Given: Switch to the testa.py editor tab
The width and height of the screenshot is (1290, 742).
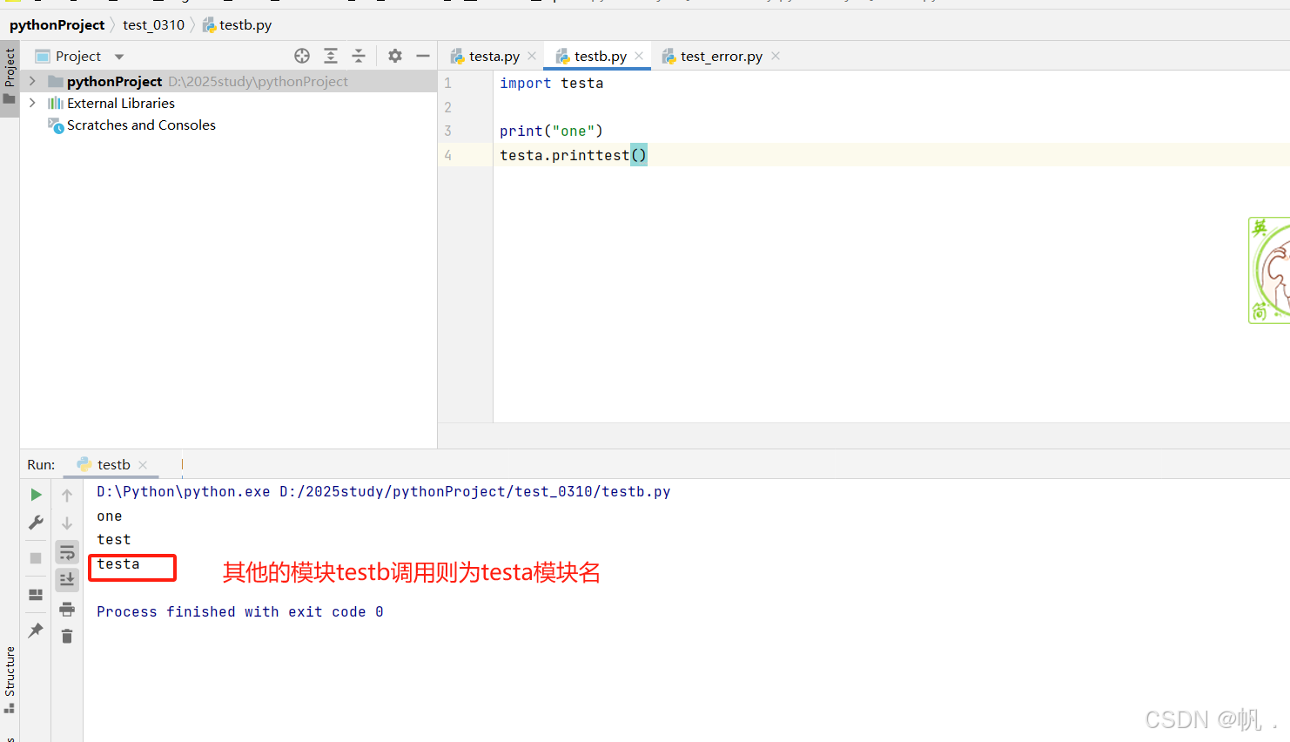Looking at the screenshot, I should tap(493, 55).
